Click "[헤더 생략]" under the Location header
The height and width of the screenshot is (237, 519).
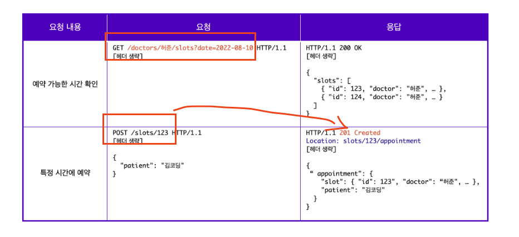321,150
